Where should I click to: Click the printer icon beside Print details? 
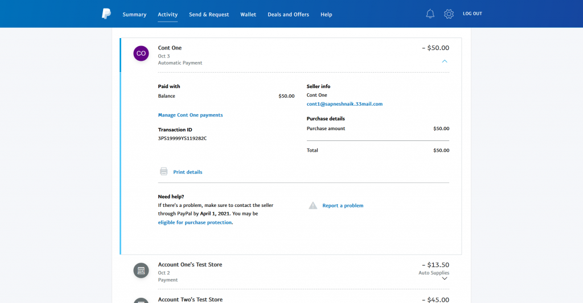pos(163,172)
